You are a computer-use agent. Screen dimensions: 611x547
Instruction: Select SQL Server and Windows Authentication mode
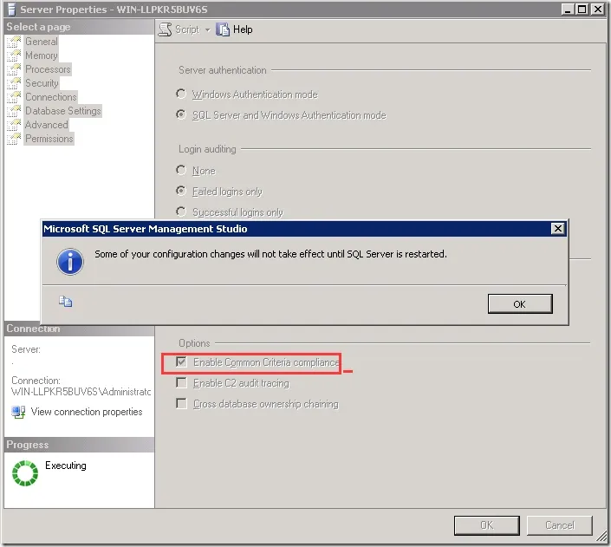[181, 114]
